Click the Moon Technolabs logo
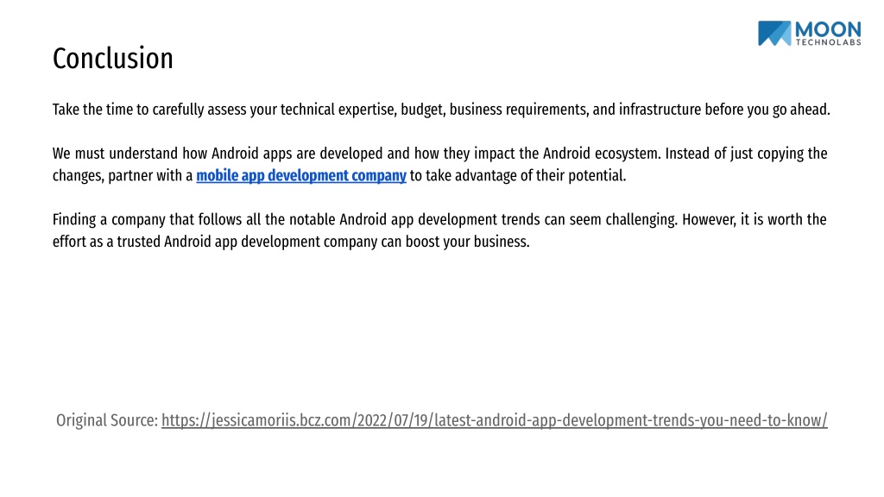This screenshot has width=884, height=497. (x=809, y=34)
